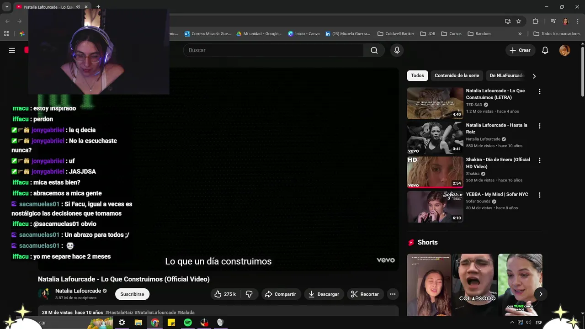This screenshot has height=329, width=585.
Task: Select the De NLaFourcade chip
Action: (x=506, y=75)
